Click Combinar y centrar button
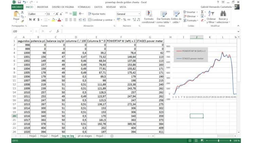Viewport: 255px width, 143px height. coord(100,20)
